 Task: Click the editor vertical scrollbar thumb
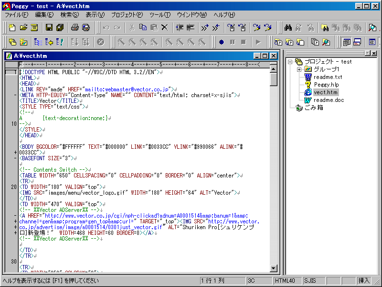pyautogui.click(x=273, y=79)
